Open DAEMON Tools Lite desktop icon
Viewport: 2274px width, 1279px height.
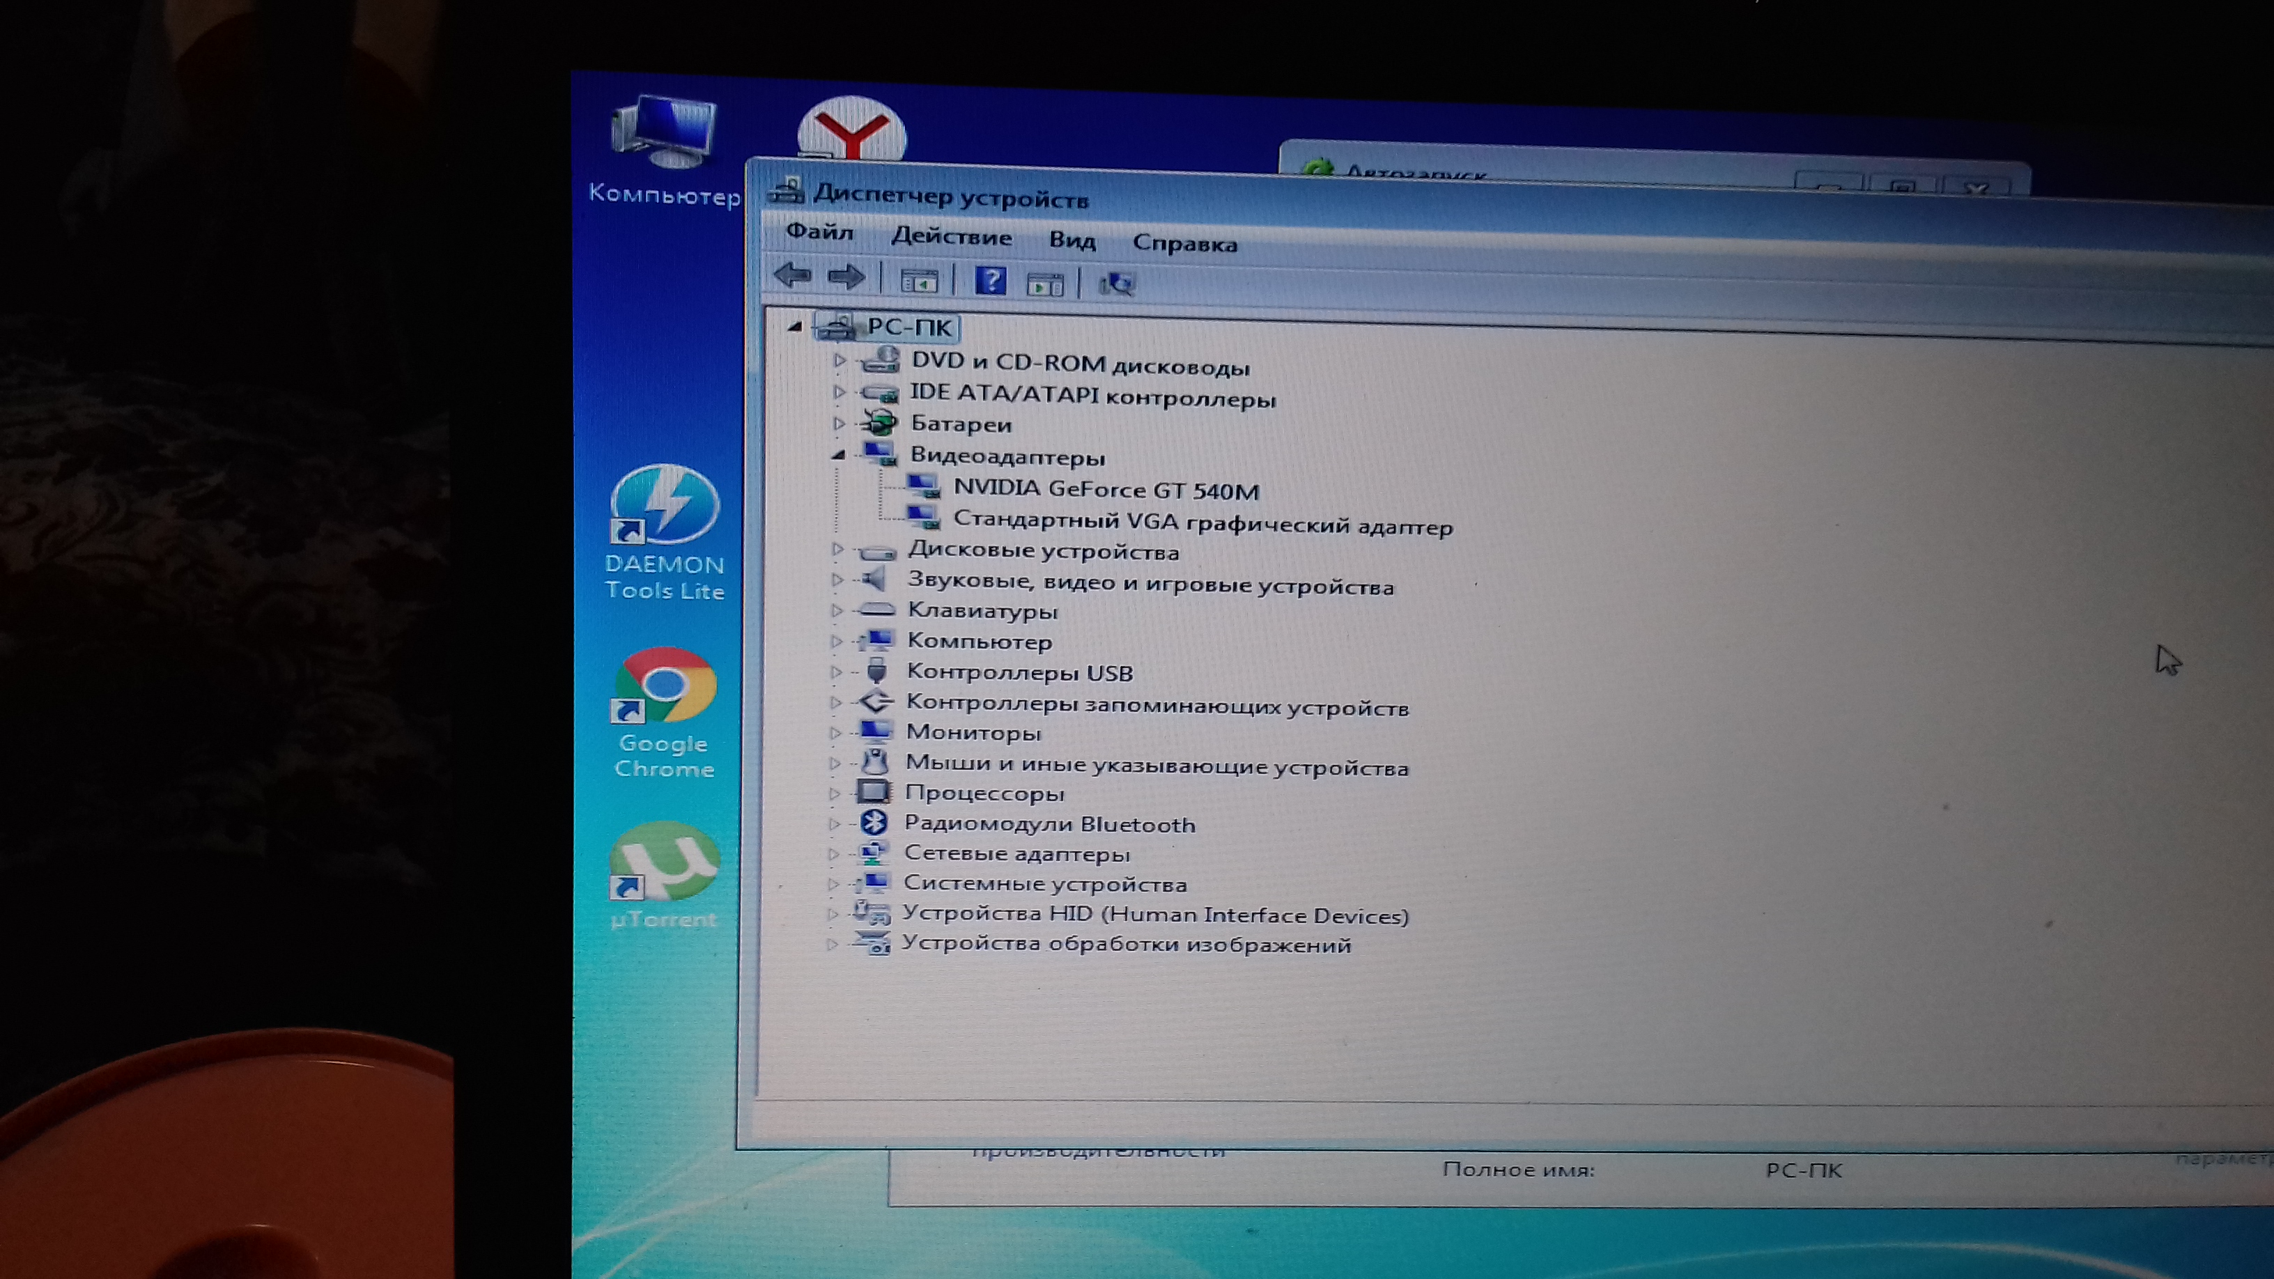pyautogui.click(x=664, y=533)
